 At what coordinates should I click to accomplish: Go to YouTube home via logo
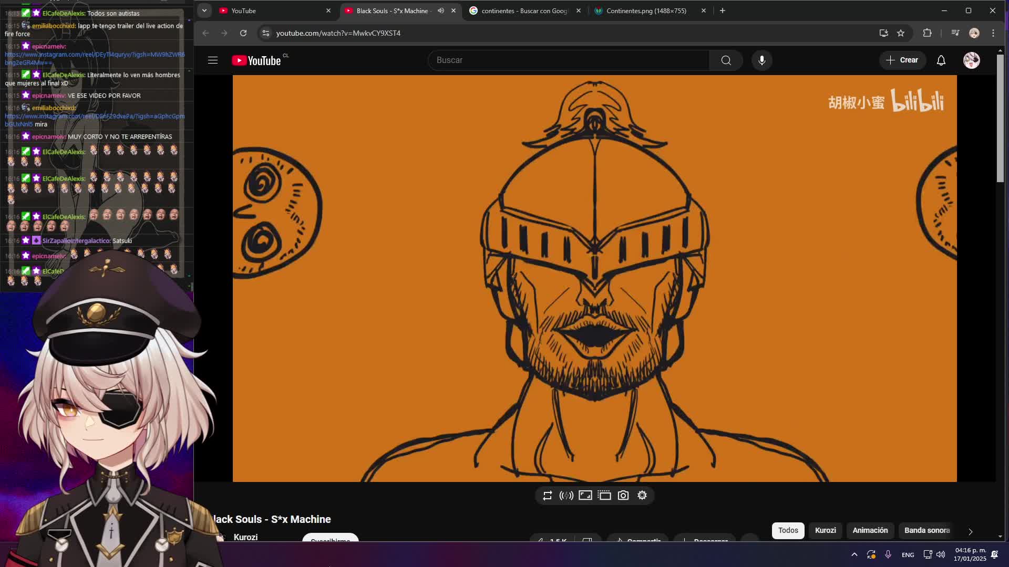(x=256, y=60)
